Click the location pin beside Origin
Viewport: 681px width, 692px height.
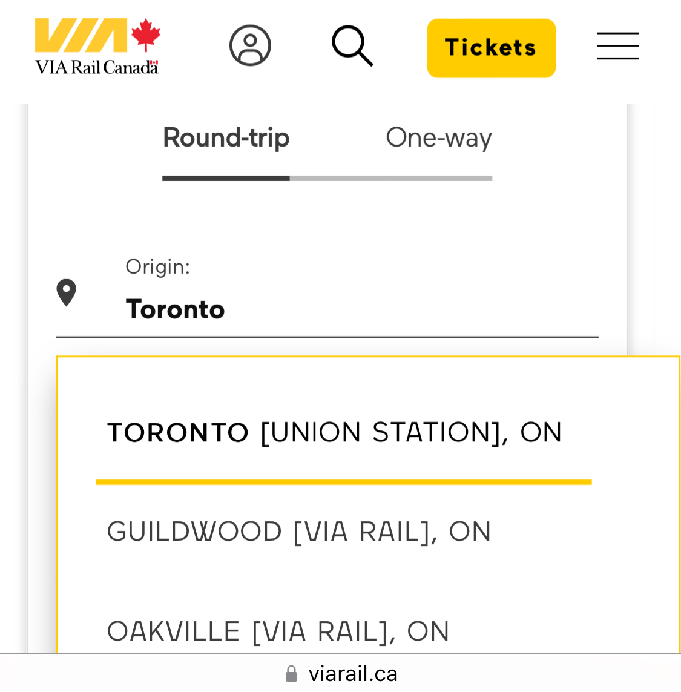pyautogui.click(x=67, y=292)
